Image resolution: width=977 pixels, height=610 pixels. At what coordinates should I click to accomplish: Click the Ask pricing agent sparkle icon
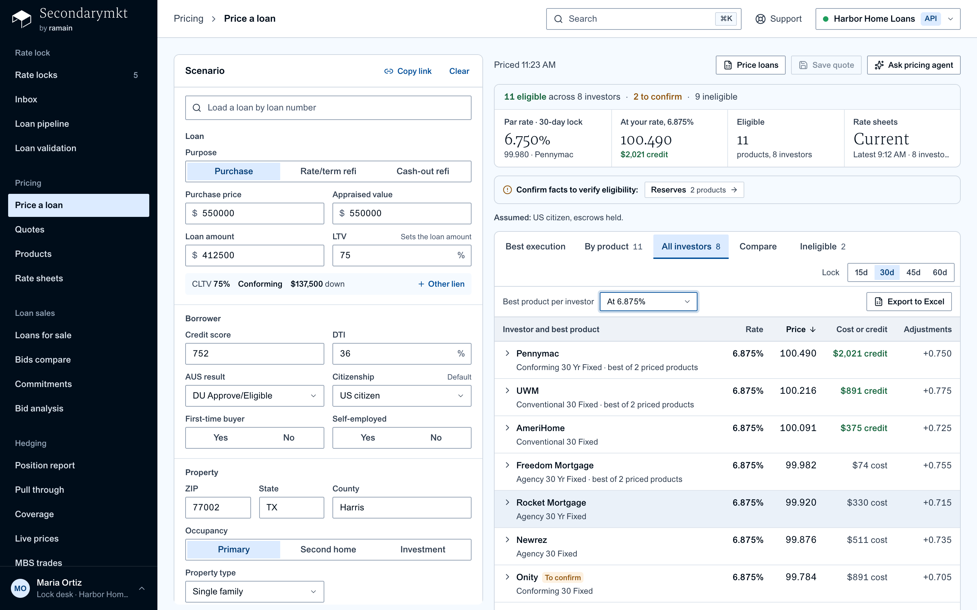click(x=879, y=65)
